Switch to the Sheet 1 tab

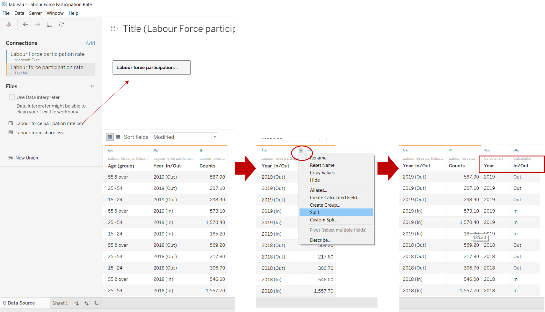tap(60, 303)
